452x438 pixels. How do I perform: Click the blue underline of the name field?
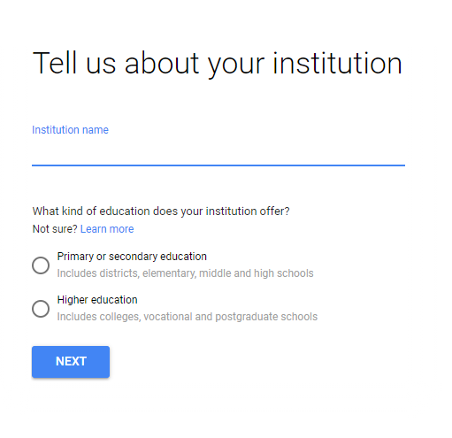click(218, 165)
